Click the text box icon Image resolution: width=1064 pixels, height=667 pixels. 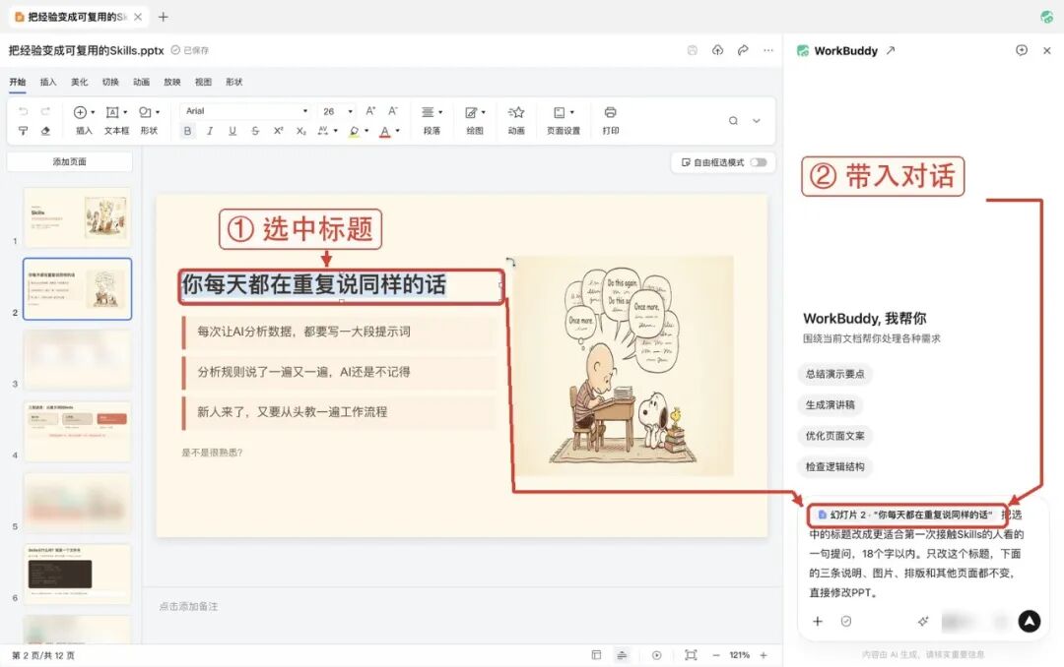[x=112, y=112]
